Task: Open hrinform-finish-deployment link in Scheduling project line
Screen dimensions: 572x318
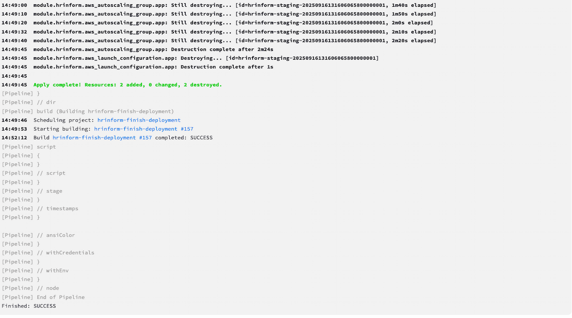Action: pyautogui.click(x=139, y=120)
